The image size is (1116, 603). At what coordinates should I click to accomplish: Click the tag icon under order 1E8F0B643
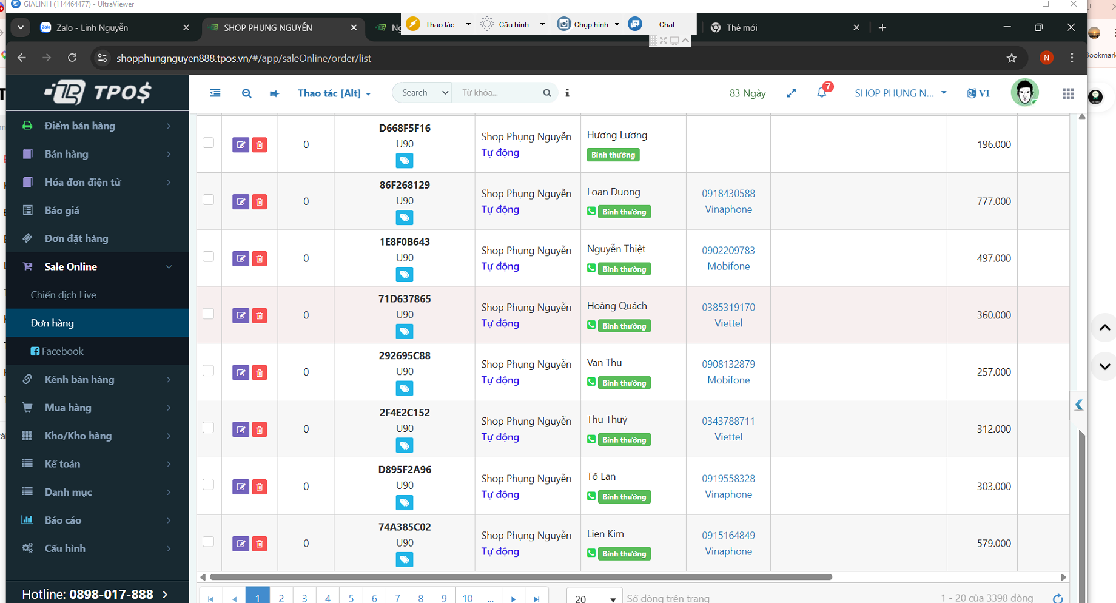point(405,275)
